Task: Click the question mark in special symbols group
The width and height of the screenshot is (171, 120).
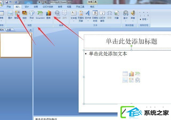Action: coord(148,16)
